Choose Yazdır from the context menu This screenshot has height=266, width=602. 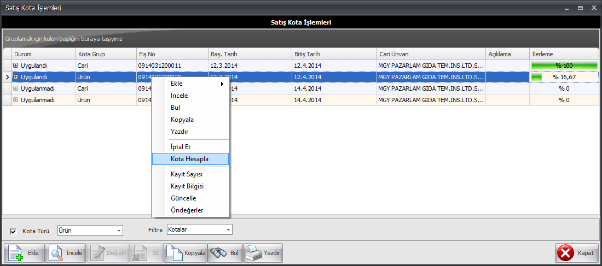point(190,131)
